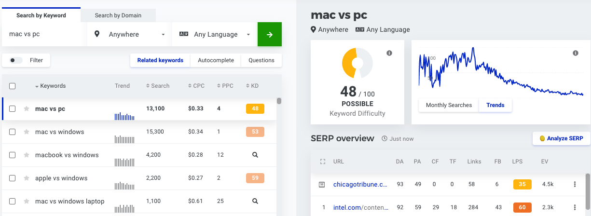The height and width of the screenshot is (216, 591).
Task: Open info icon on Keyword Difficulty card
Action: [x=389, y=53]
